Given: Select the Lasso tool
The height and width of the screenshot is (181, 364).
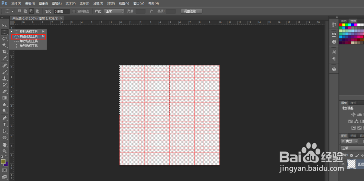Looking at the screenshot, I should point(4,39).
